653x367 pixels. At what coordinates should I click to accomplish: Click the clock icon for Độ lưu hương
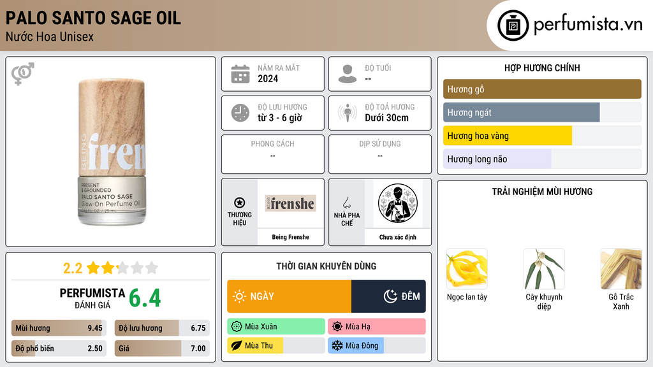click(x=240, y=113)
